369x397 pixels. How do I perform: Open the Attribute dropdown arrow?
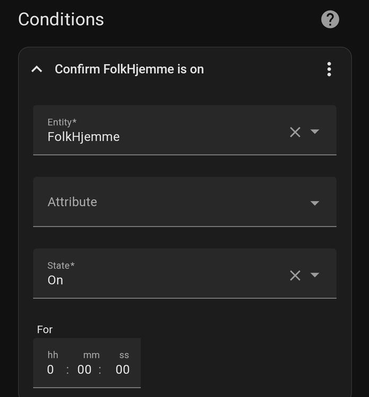point(314,203)
